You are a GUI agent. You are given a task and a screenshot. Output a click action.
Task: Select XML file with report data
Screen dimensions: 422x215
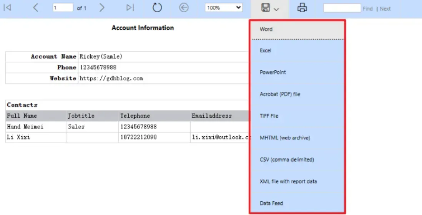[288, 182]
